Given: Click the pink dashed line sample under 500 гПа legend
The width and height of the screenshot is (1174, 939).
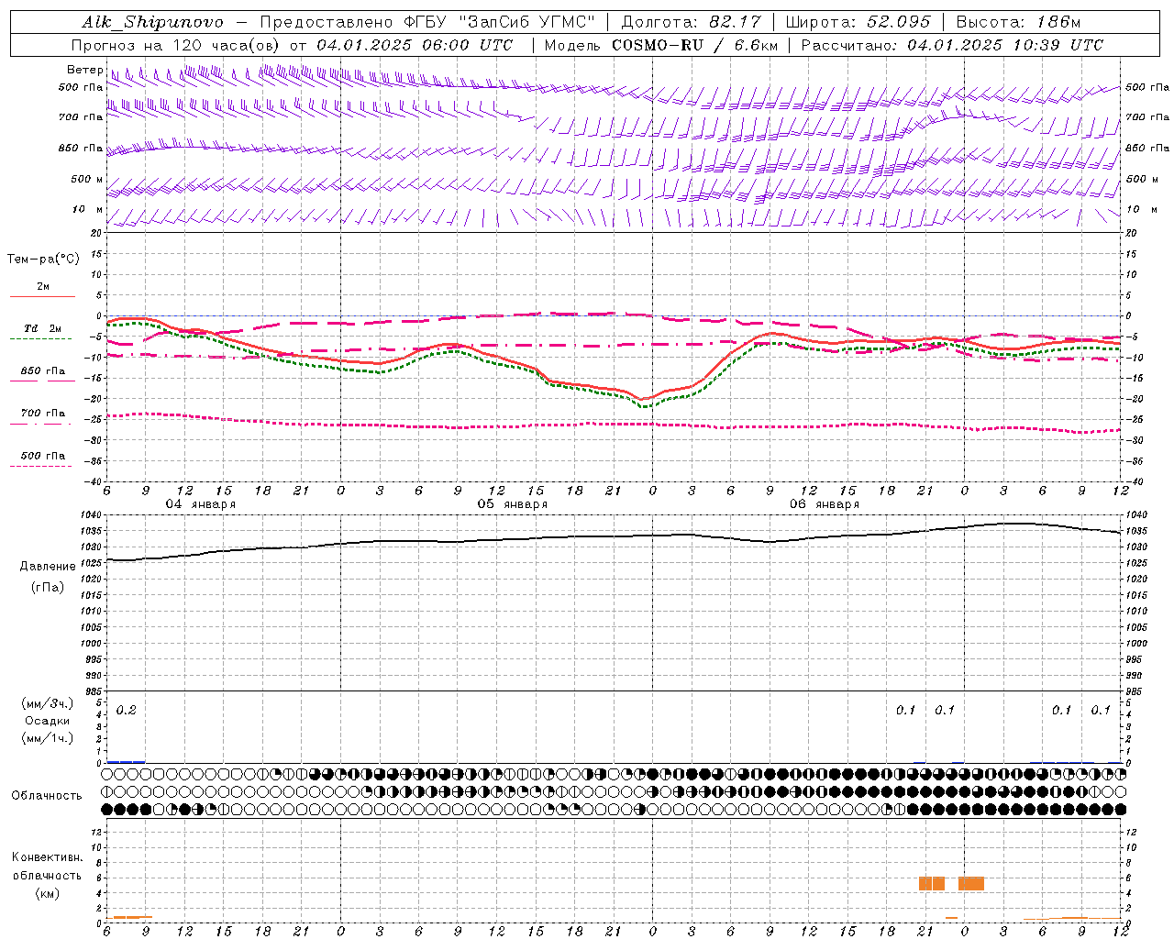Looking at the screenshot, I should pos(40,466).
